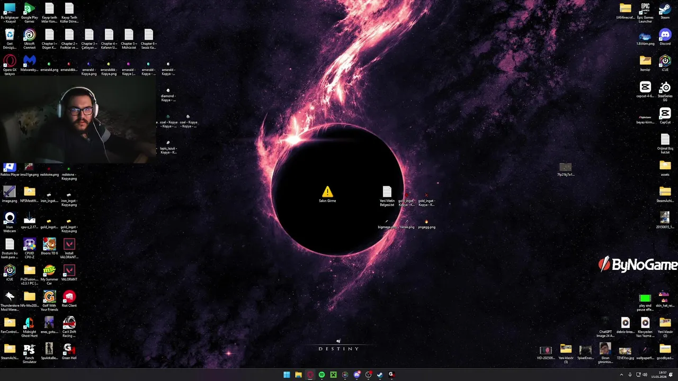Viewport: 678px width, 381px height.
Task: Launch CapCut desktop shortcut
Action: click(x=665, y=116)
